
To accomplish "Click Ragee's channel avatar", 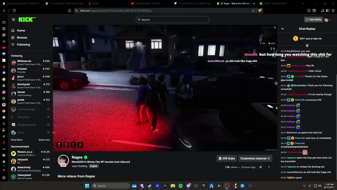I will pos(63,161).
